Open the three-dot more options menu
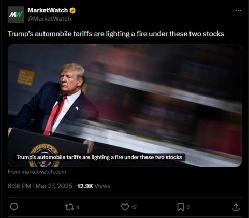 pos(238,11)
